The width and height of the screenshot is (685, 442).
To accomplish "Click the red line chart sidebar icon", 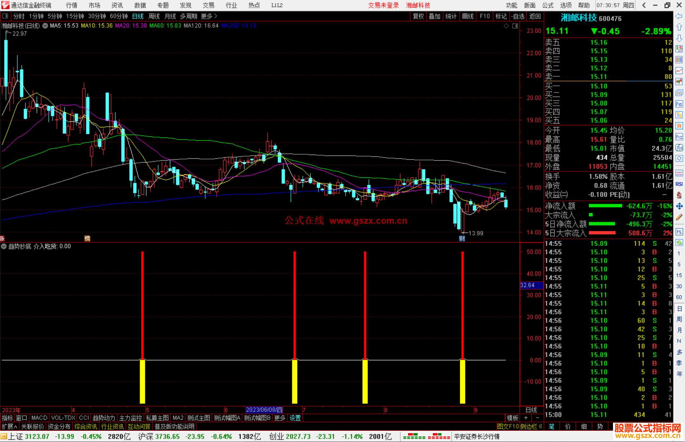I will pos(679,71).
